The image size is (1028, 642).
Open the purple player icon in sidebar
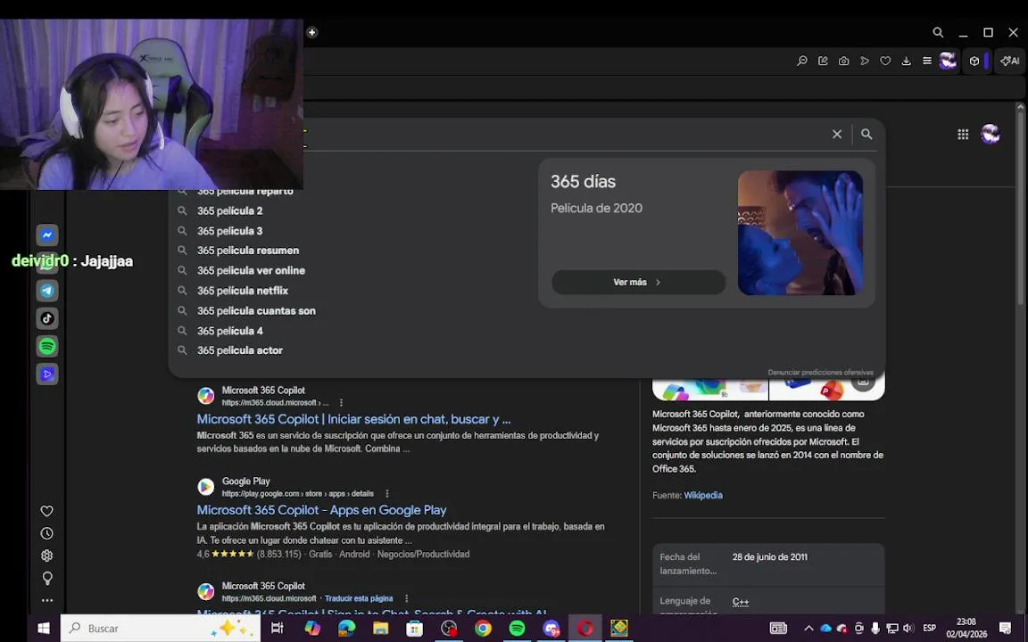47,374
